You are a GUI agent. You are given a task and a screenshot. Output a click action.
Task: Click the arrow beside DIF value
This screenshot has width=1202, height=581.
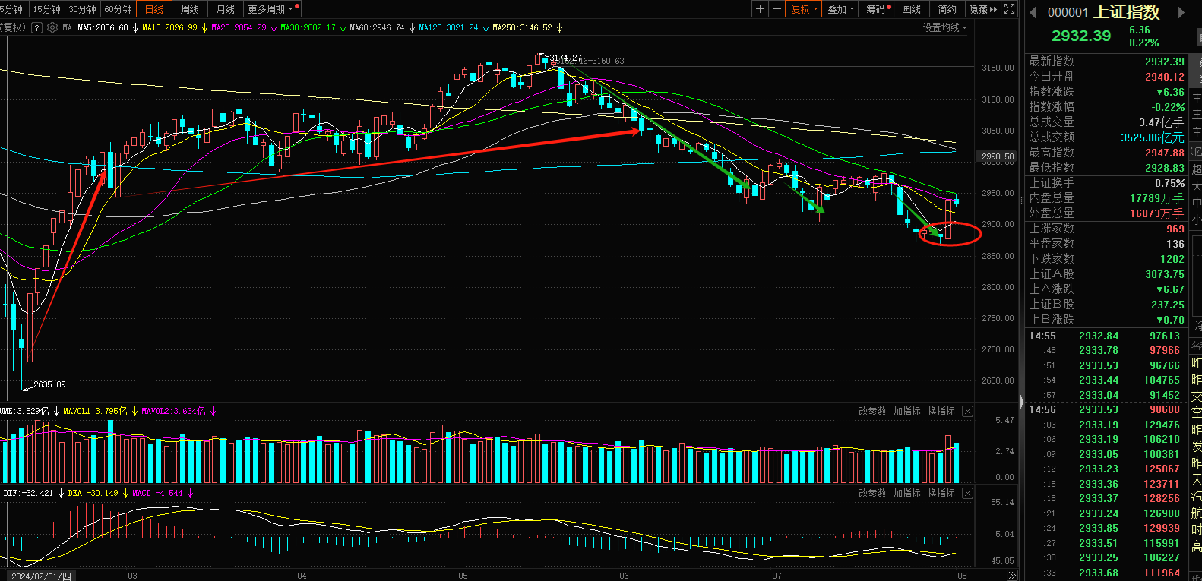pos(61,493)
